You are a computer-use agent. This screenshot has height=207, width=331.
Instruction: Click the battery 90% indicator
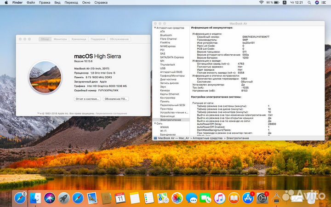click(x=273, y=3)
